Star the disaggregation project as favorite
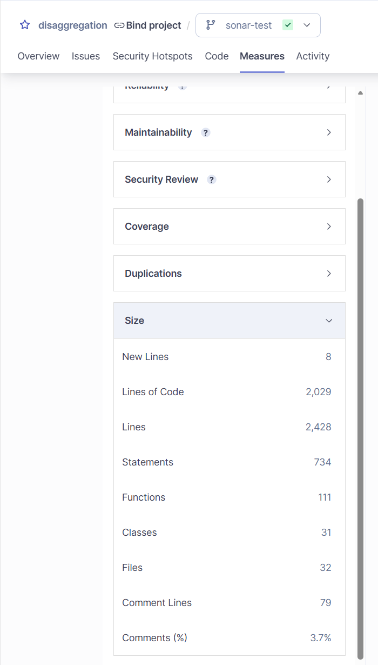Image resolution: width=378 pixels, height=665 pixels. (25, 25)
